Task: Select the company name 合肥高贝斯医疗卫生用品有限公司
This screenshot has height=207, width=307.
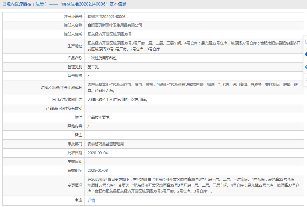Action: (115, 25)
